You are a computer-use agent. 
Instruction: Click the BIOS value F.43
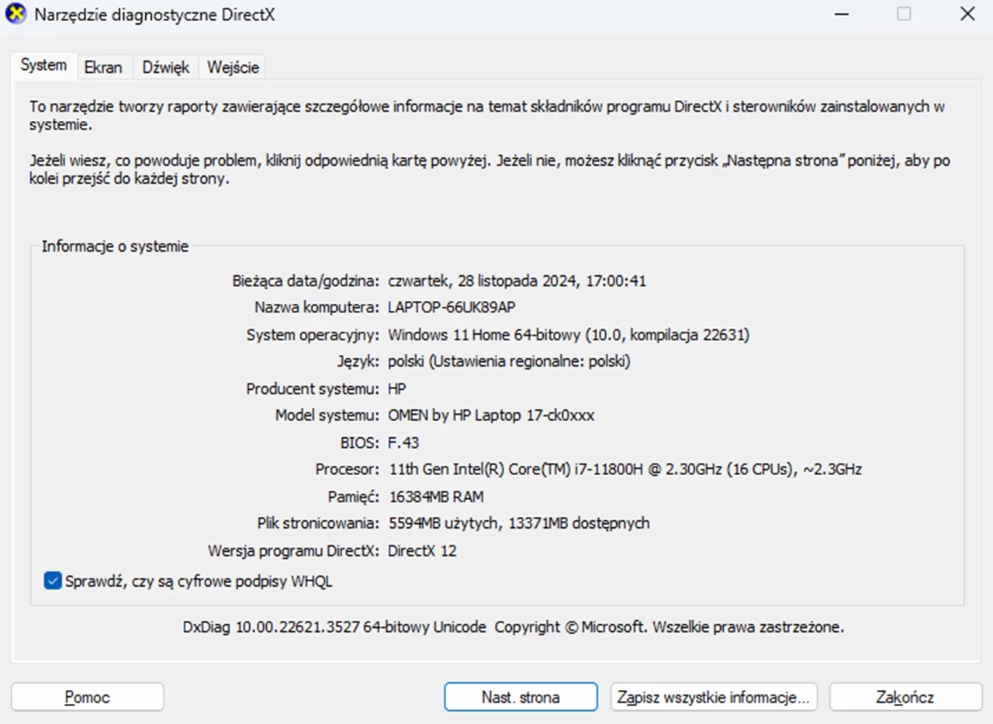click(403, 443)
